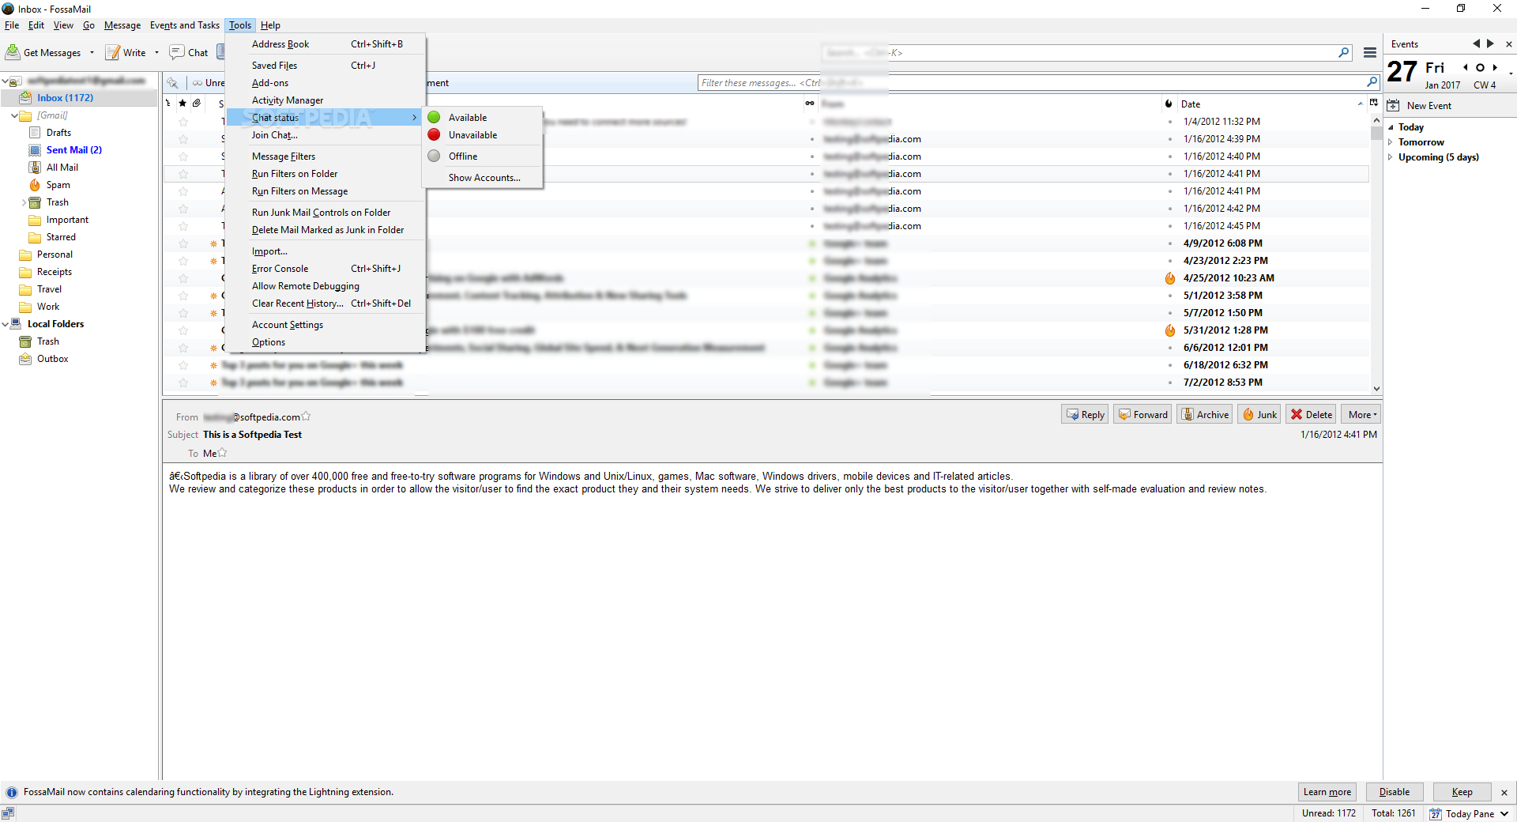Open the More actions dropdown
The height and width of the screenshot is (822, 1517).
pyautogui.click(x=1361, y=414)
